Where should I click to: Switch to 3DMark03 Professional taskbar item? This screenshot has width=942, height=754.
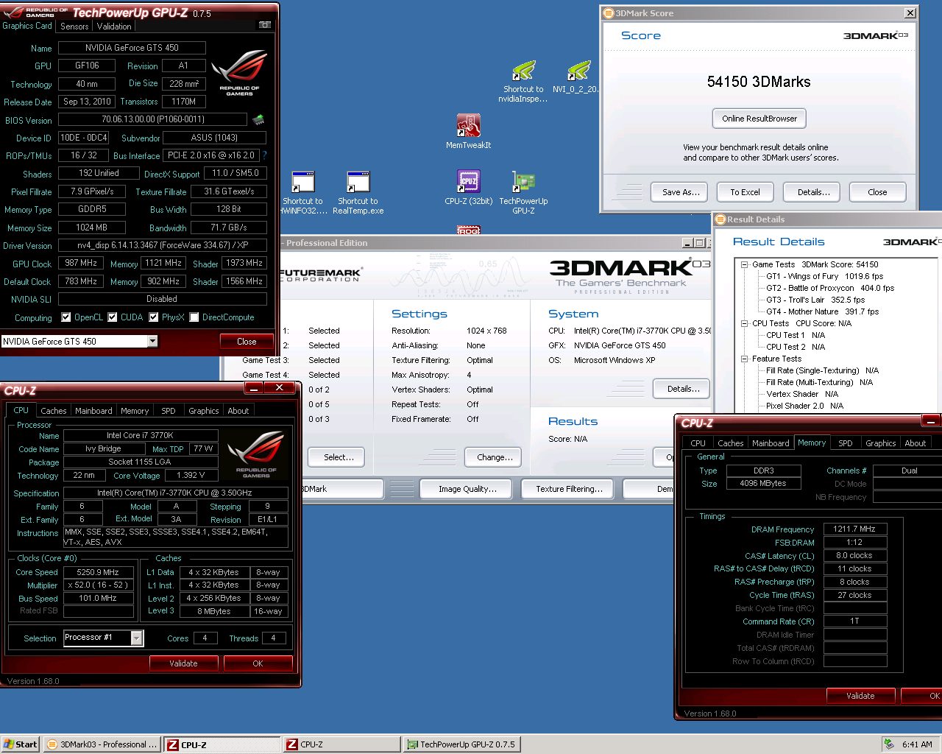coord(102,744)
